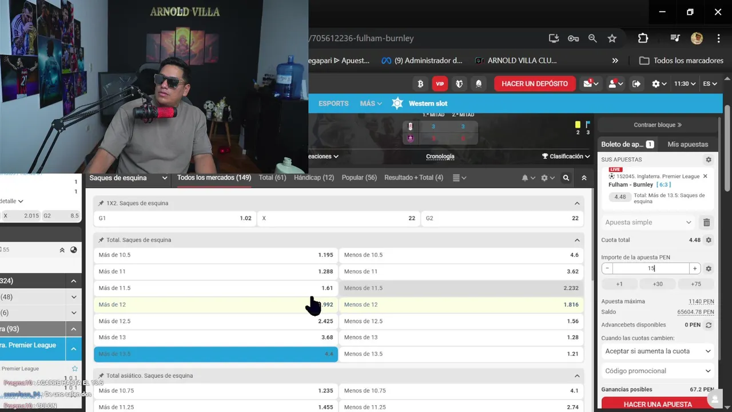Open the markets gear settings dropdown

click(548, 178)
